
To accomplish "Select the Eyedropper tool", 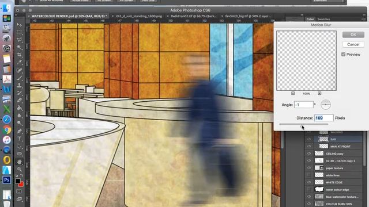I will 19,62.
